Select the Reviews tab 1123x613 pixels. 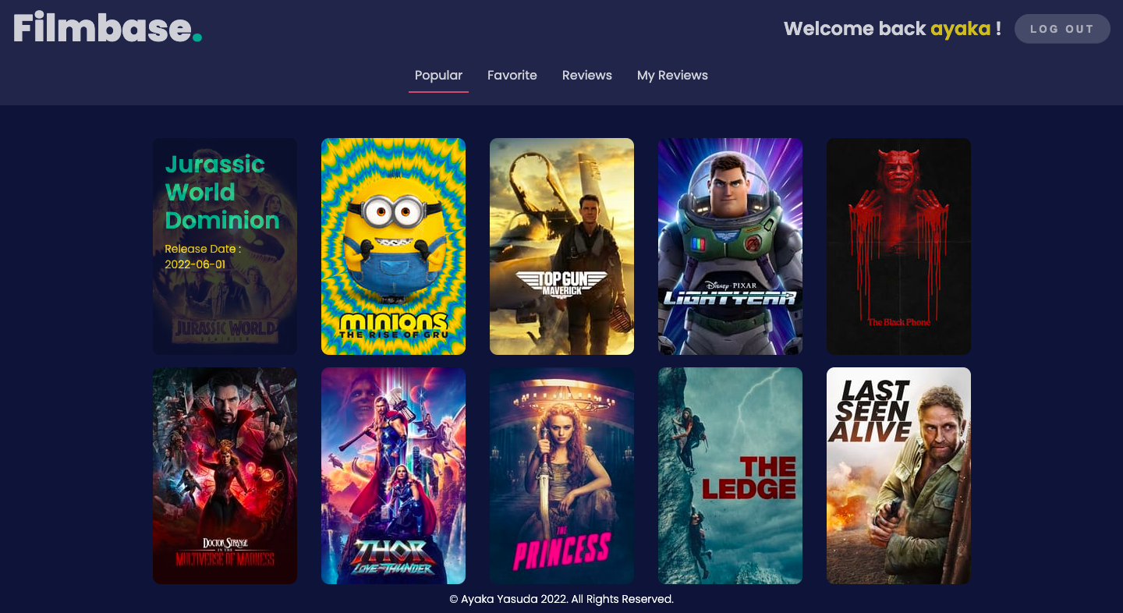tap(586, 75)
